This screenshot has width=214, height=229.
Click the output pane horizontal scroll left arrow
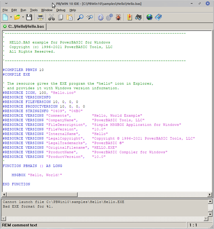click(4, 219)
